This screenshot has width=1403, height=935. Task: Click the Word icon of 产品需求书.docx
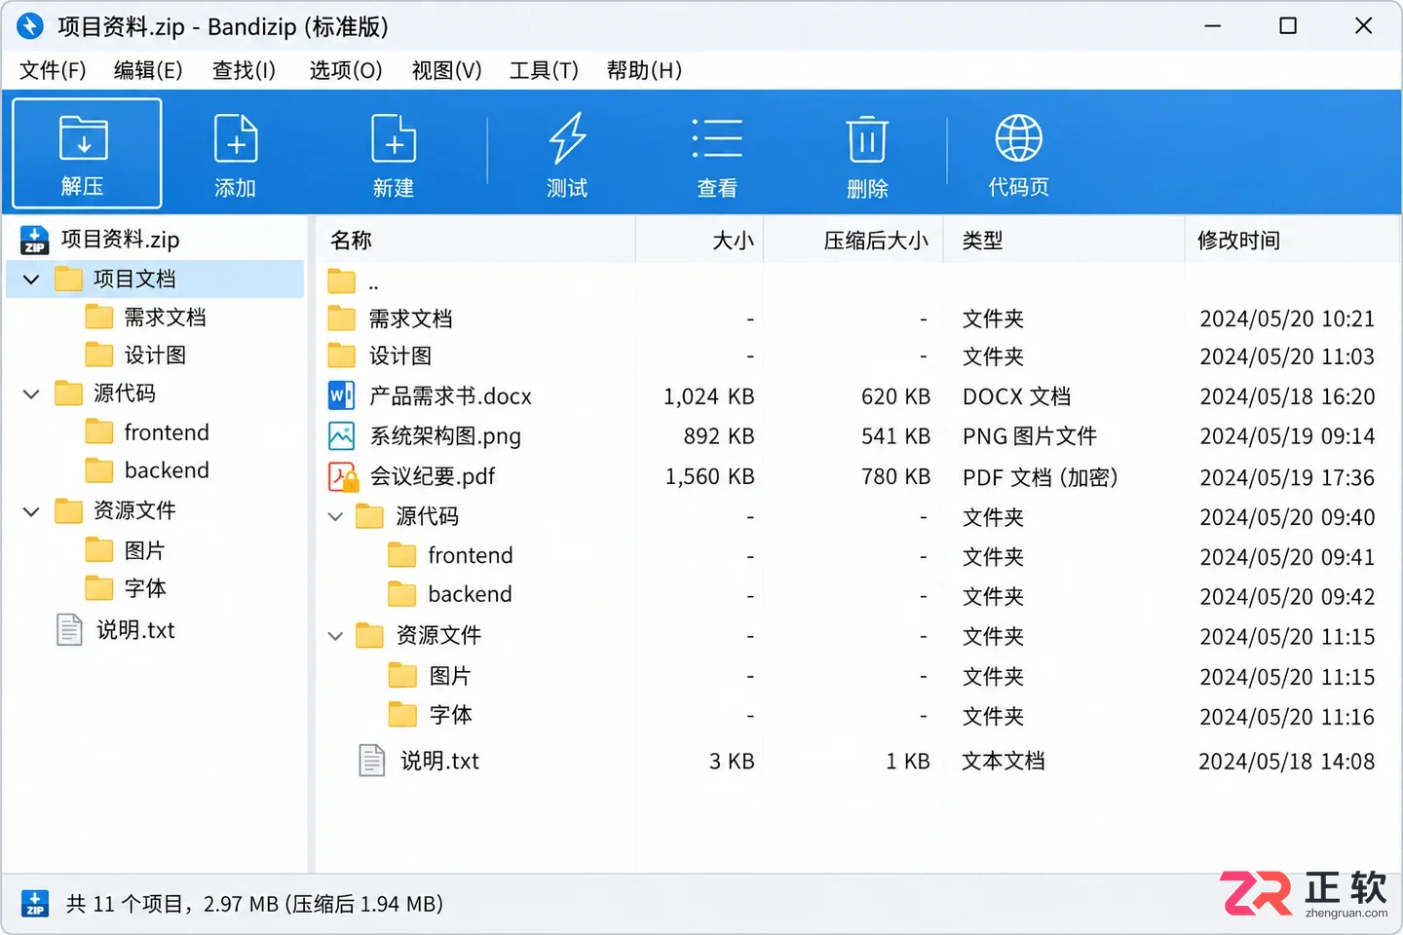tap(341, 395)
